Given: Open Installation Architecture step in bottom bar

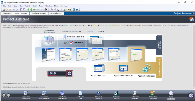Looking at the screenshot, I should coord(62,95).
